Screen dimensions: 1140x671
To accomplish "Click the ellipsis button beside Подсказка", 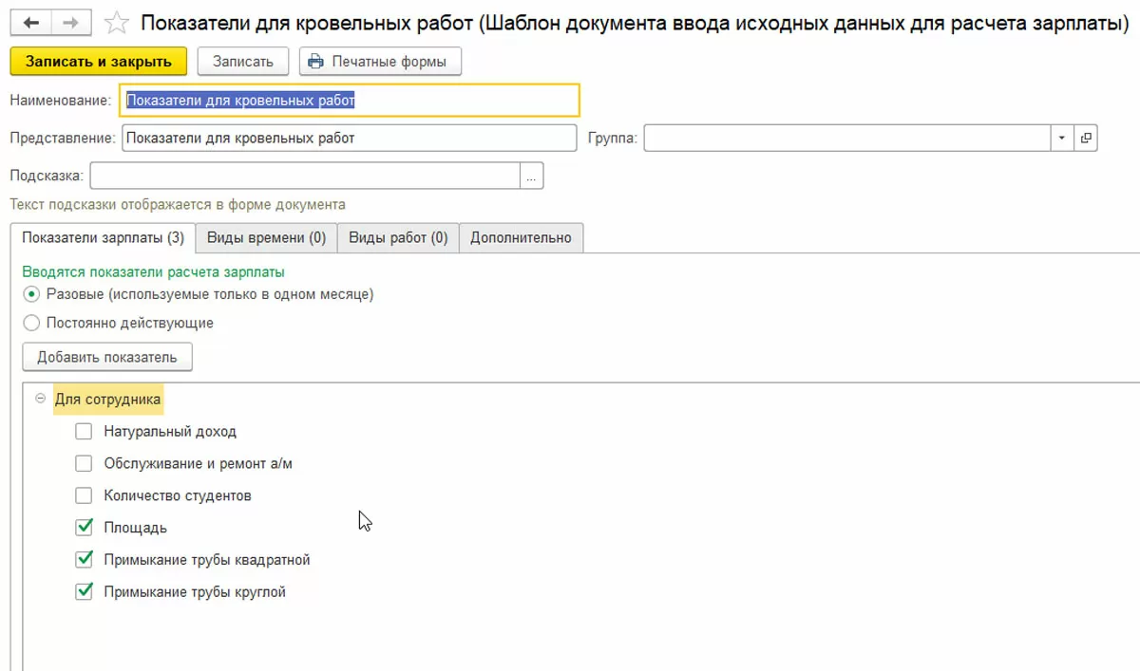I will pos(532,176).
